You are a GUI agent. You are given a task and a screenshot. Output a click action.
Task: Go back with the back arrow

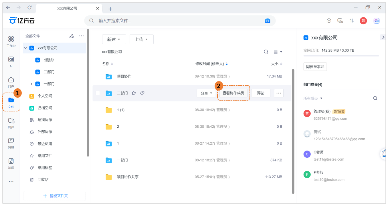click(8, 8)
